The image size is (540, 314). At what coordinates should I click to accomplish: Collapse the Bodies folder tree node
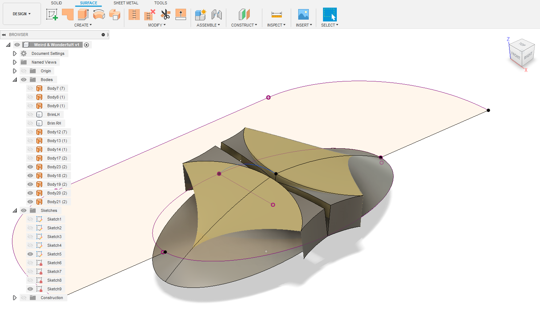(x=15, y=80)
